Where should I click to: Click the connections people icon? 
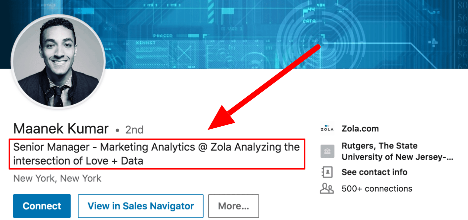point(327,189)
